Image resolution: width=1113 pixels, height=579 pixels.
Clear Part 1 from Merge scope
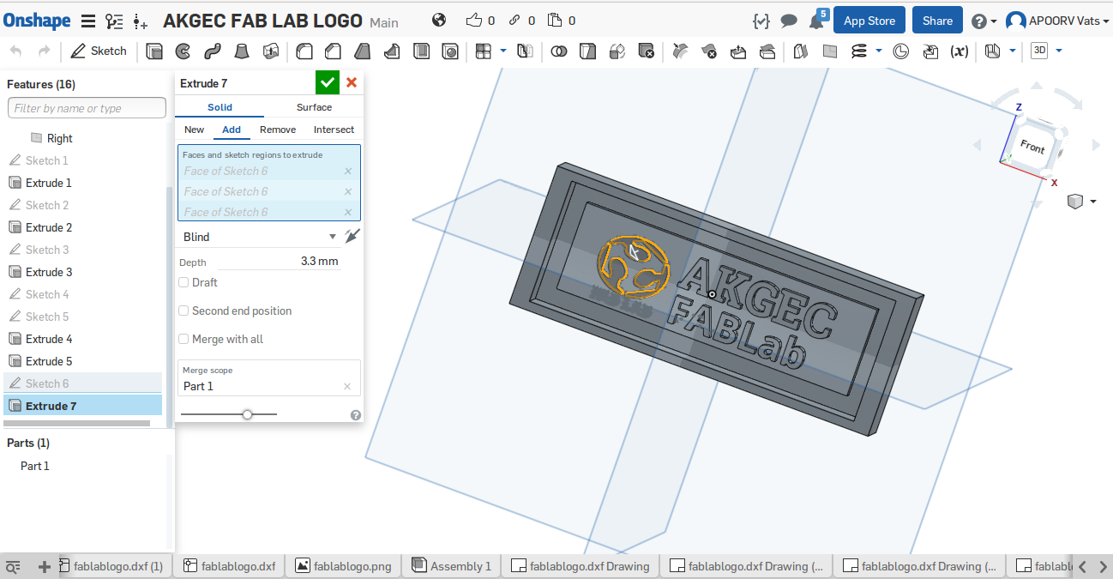point(347,386)
